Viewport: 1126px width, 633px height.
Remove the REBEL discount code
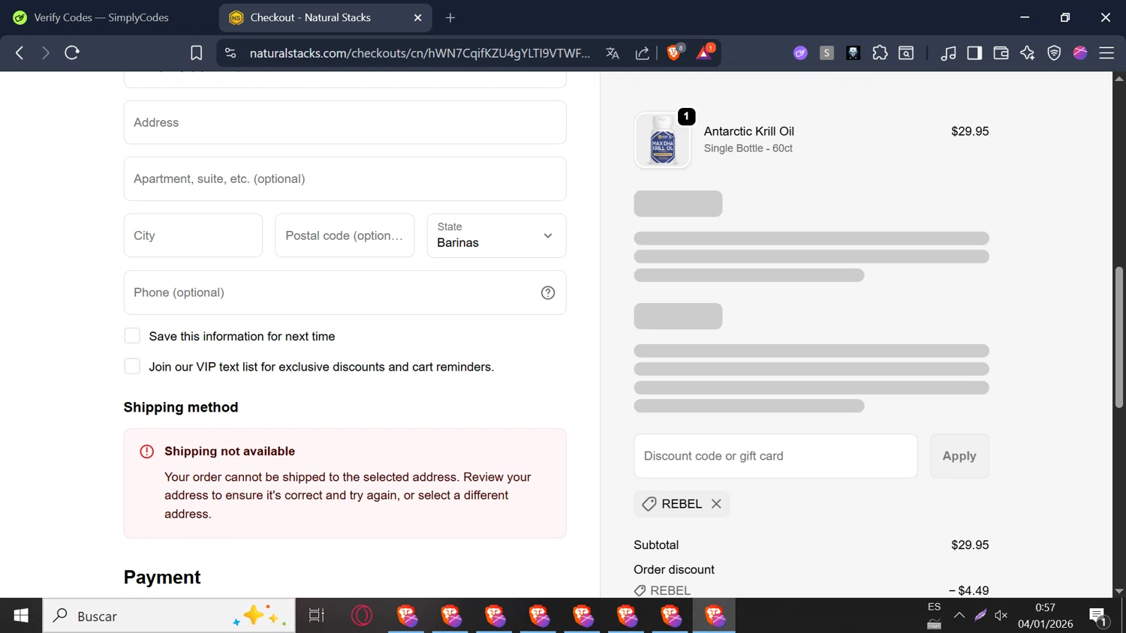716,504
